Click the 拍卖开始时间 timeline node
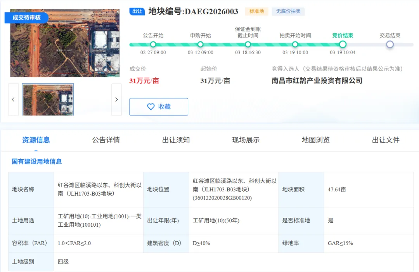This screenshot has height=272, width=419. pos(295,44)
